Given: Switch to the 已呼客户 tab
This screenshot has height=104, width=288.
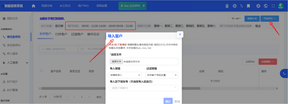Looking at the screenshot, I should 61,34.
